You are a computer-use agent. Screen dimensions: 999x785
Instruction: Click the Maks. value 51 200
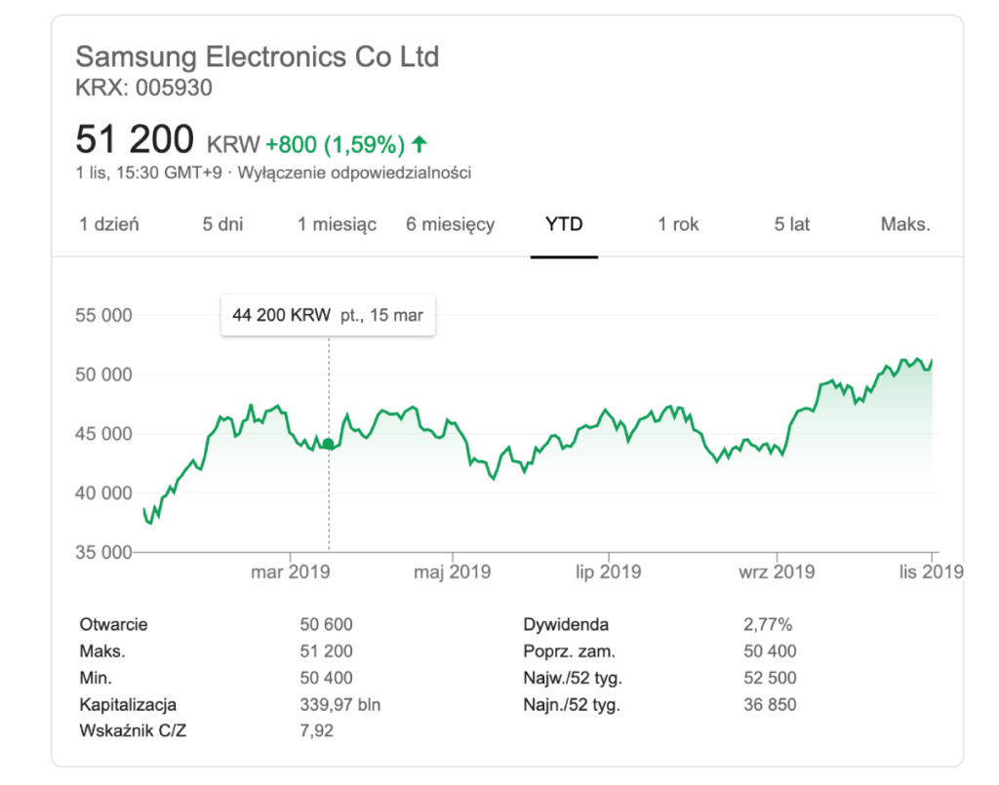click(x=326, y=651)
